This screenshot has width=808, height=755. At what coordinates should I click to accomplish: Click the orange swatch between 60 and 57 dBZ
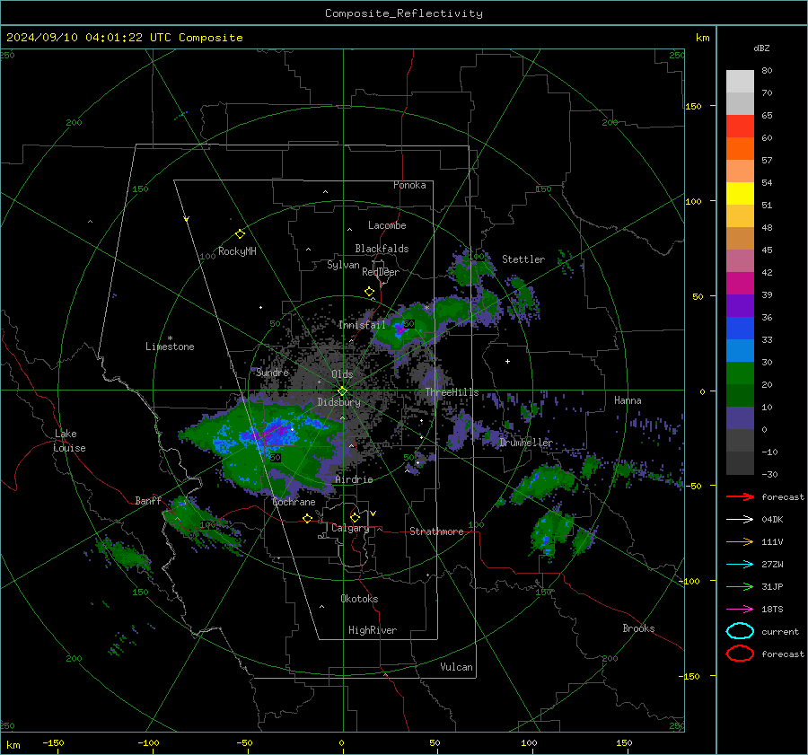coord(740,148)
